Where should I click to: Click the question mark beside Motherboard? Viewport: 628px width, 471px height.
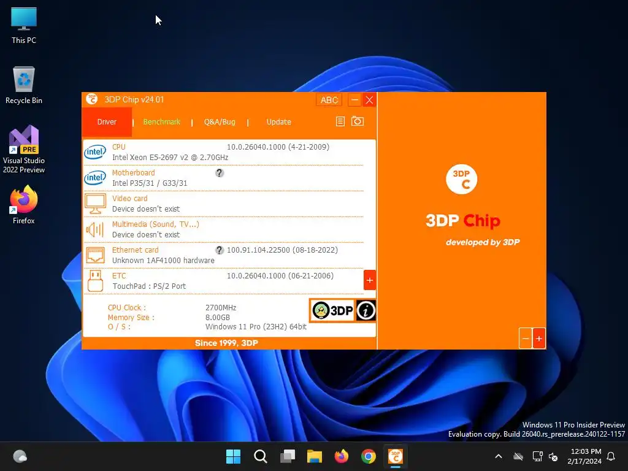(220, 172)
